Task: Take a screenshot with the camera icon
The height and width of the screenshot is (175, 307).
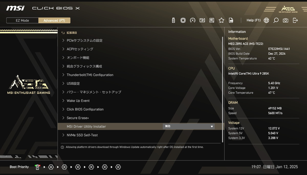Action: (x=286, y=20)
